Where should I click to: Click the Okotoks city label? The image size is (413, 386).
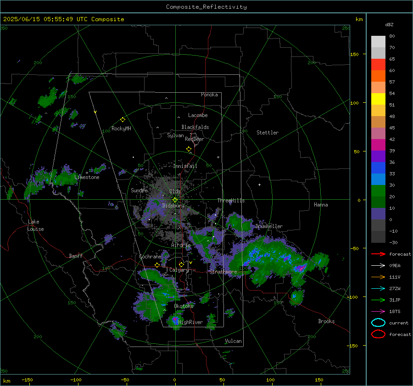tap(184, 306)
